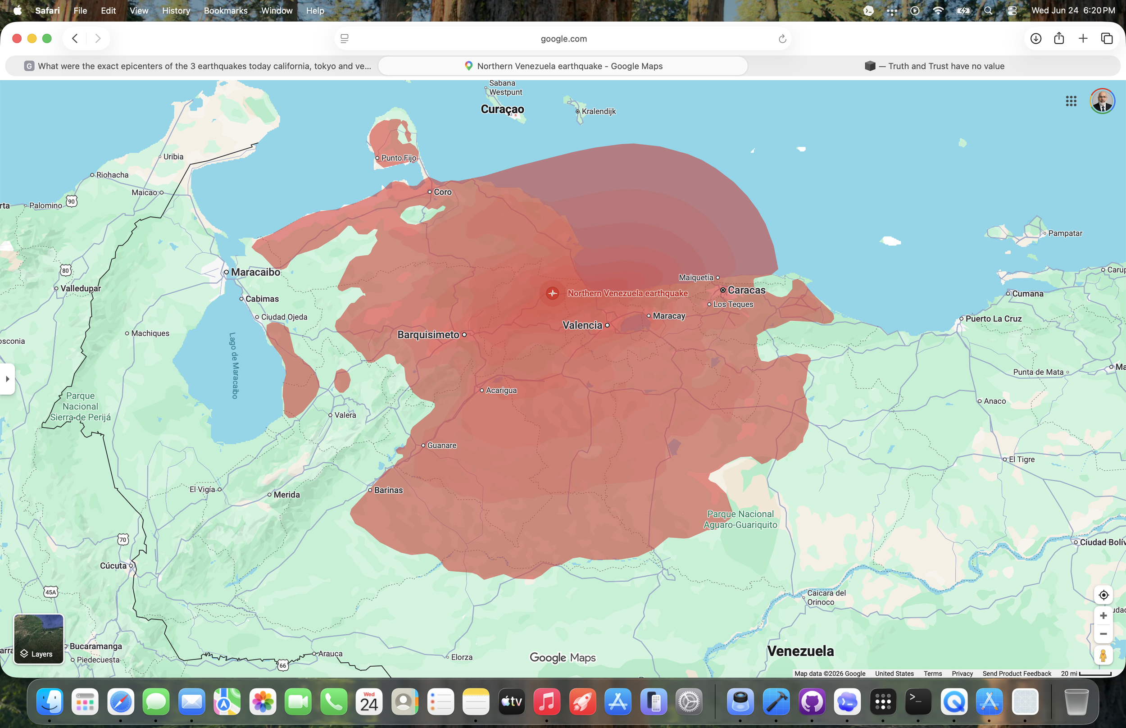The width and height of the screenshot is (1126, 728).
Task: Open Apple Maps from the Dock
Action: pyautogui.click(x=227, y=701)
